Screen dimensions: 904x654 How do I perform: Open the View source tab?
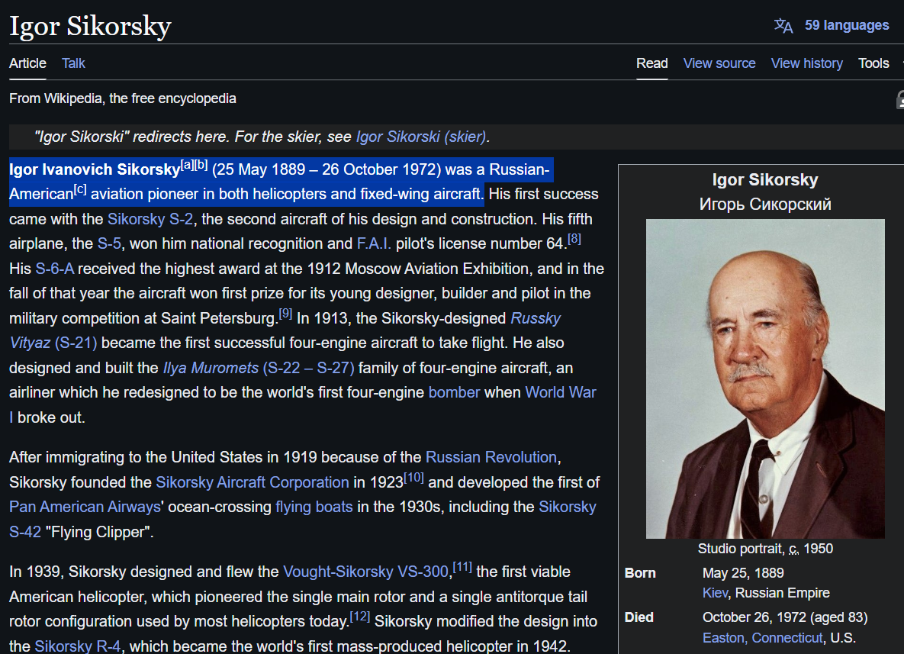(719, 63)
